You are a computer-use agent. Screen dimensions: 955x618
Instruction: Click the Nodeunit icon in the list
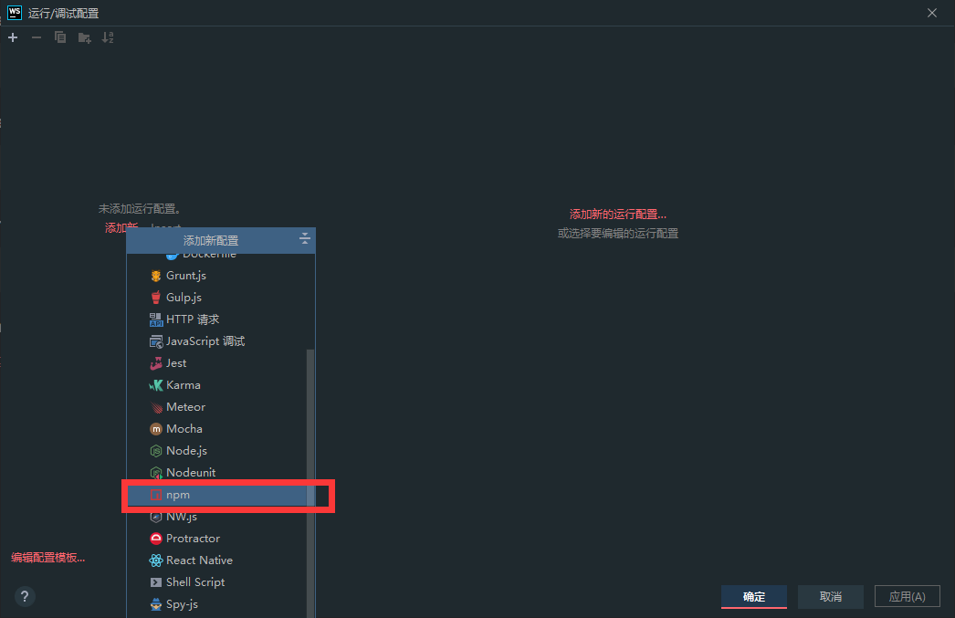tap(156, 473)
